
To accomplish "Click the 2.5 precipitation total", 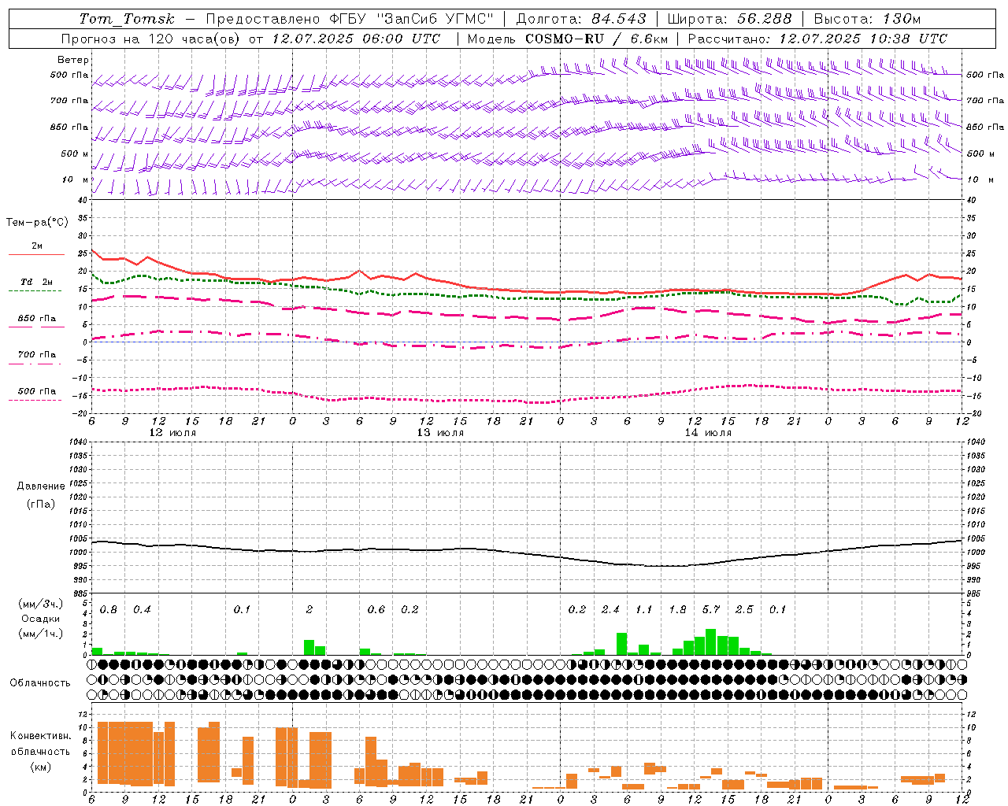I will pos(744,610).
